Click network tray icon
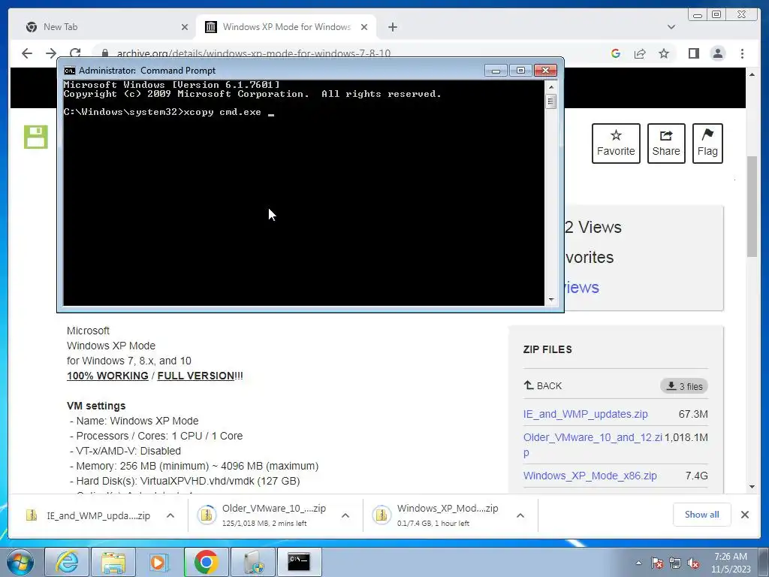 coord(675,563)
